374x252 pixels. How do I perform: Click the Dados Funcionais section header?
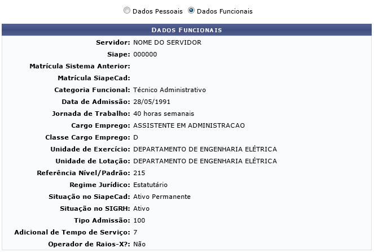187,29
